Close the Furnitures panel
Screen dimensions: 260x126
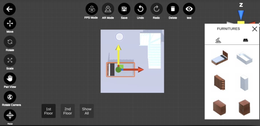click(x=254, y=29)
